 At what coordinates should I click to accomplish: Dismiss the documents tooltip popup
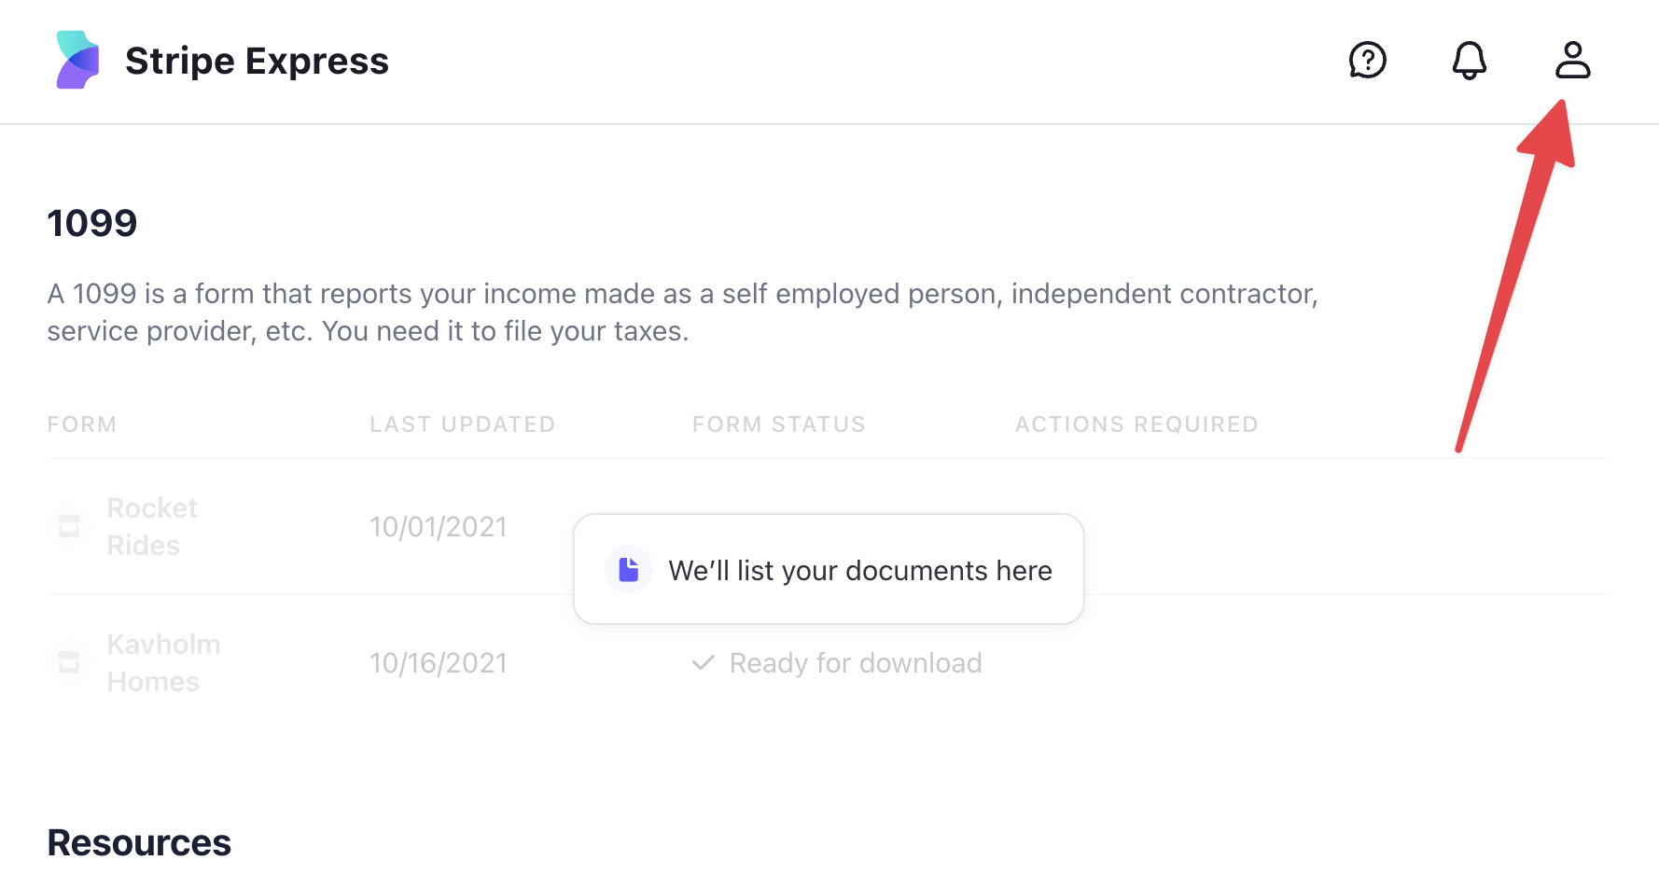tap(828, 569)
